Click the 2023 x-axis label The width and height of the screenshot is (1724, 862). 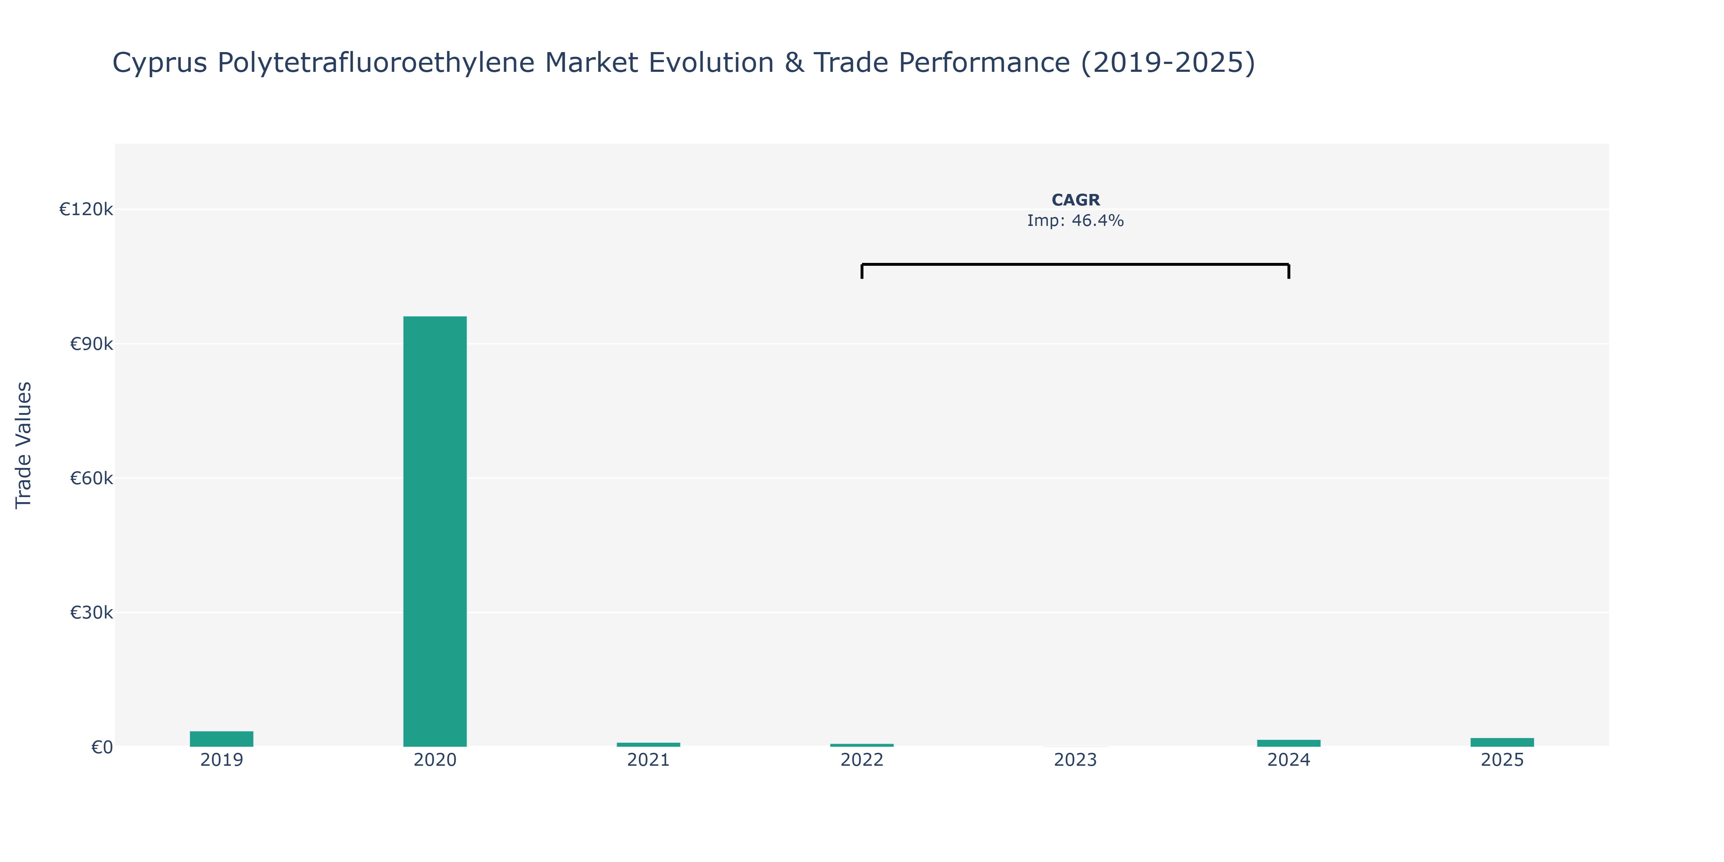(x=1075, y=760)
